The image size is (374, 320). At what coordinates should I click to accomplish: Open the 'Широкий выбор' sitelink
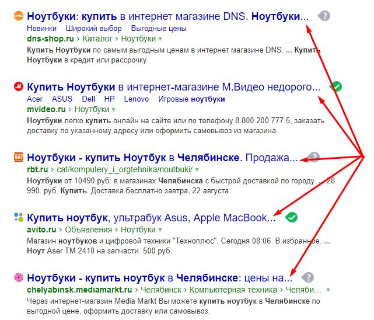pyautogui.click(x=94, y=29)
